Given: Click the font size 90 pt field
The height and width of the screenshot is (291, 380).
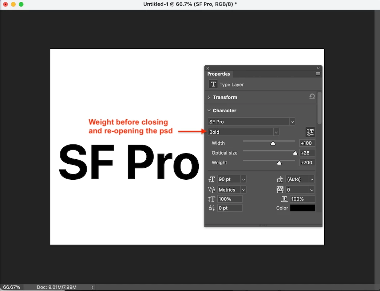Looking at the screenshot, I should 229,179.
